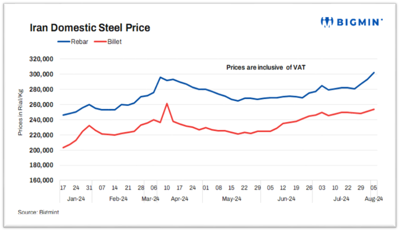Click the Rebar legend label

click(x=79, y=42)
